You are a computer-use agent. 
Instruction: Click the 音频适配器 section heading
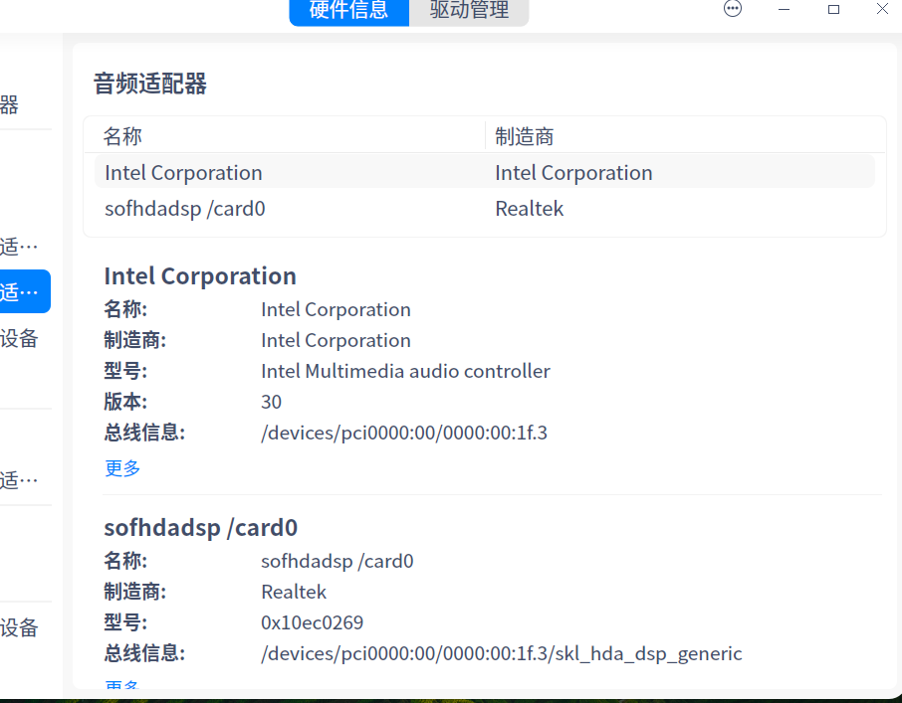tap(149, 84)
